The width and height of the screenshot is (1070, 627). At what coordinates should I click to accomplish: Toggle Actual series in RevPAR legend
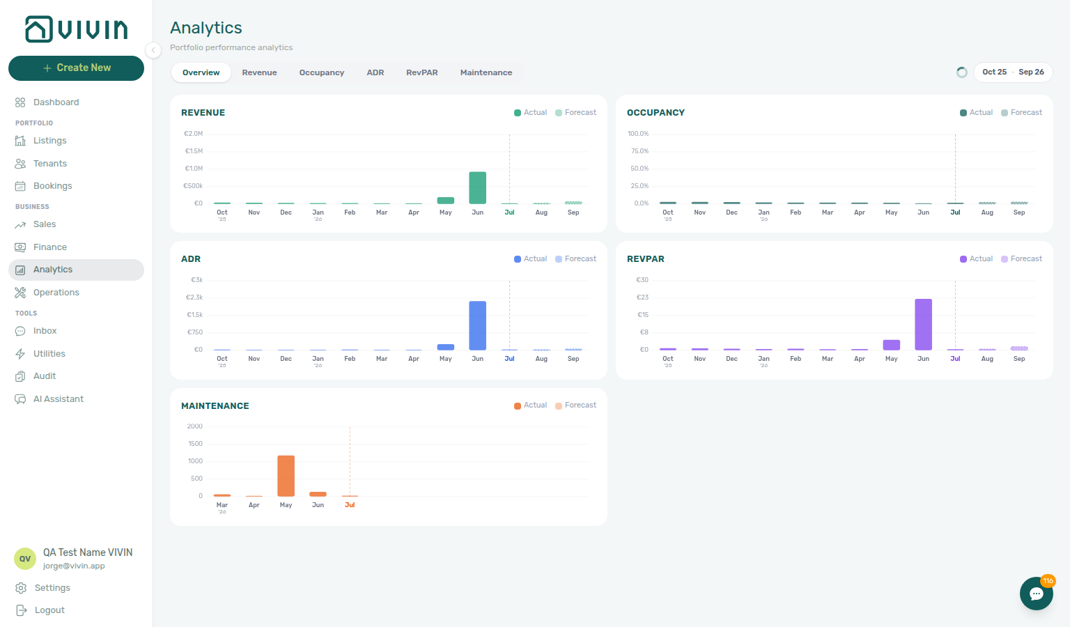pyautogui.click(x=977, y=259)
